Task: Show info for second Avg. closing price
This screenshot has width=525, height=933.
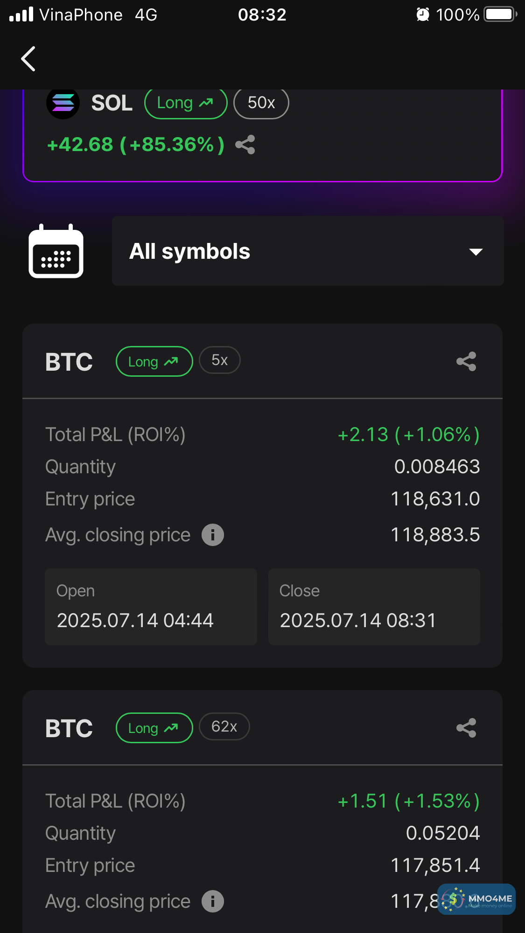Action: coord(213,901)
